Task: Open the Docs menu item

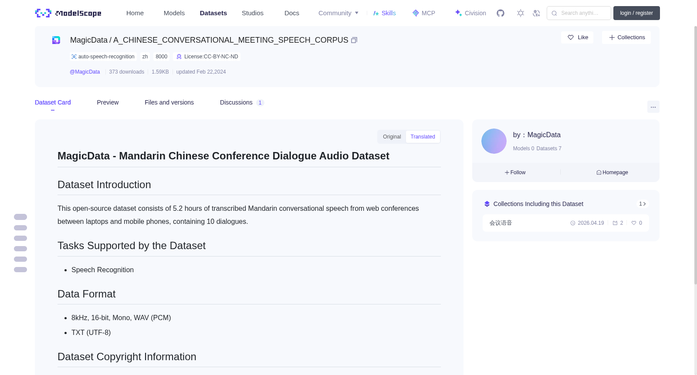Action: [292, 13]
